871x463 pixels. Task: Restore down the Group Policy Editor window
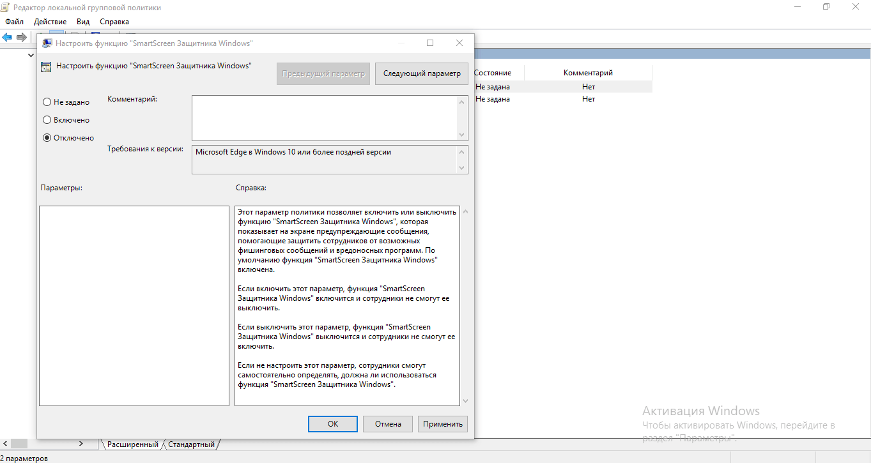point(826,7)
